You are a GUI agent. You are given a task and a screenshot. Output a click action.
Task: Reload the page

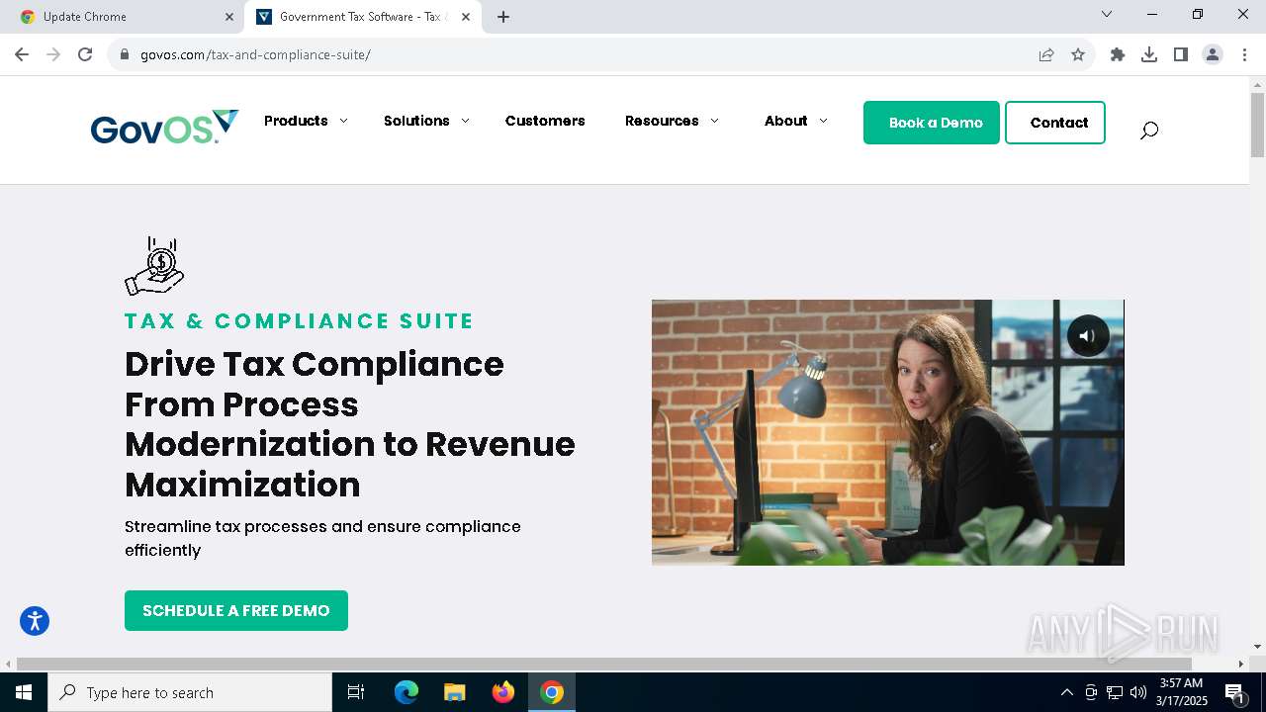(85, 54)
